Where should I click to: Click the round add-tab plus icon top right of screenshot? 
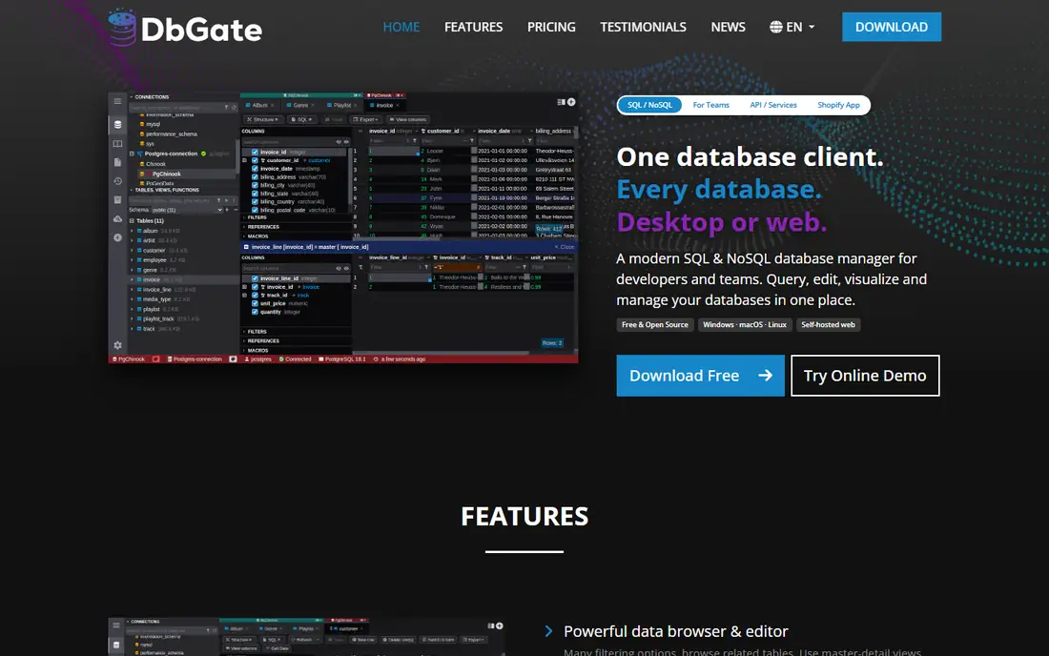[x=571, y=102]
